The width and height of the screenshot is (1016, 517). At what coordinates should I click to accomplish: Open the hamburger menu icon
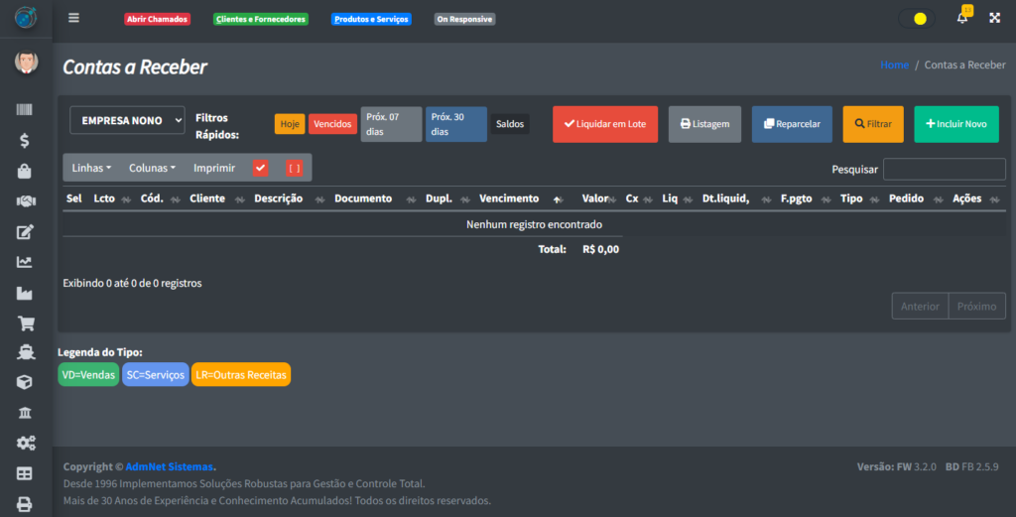[74, 19]
